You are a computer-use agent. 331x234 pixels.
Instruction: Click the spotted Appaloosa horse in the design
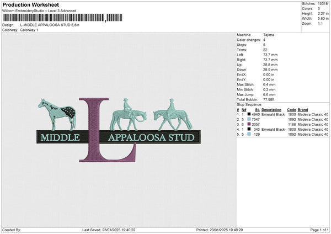click(57, 114)
